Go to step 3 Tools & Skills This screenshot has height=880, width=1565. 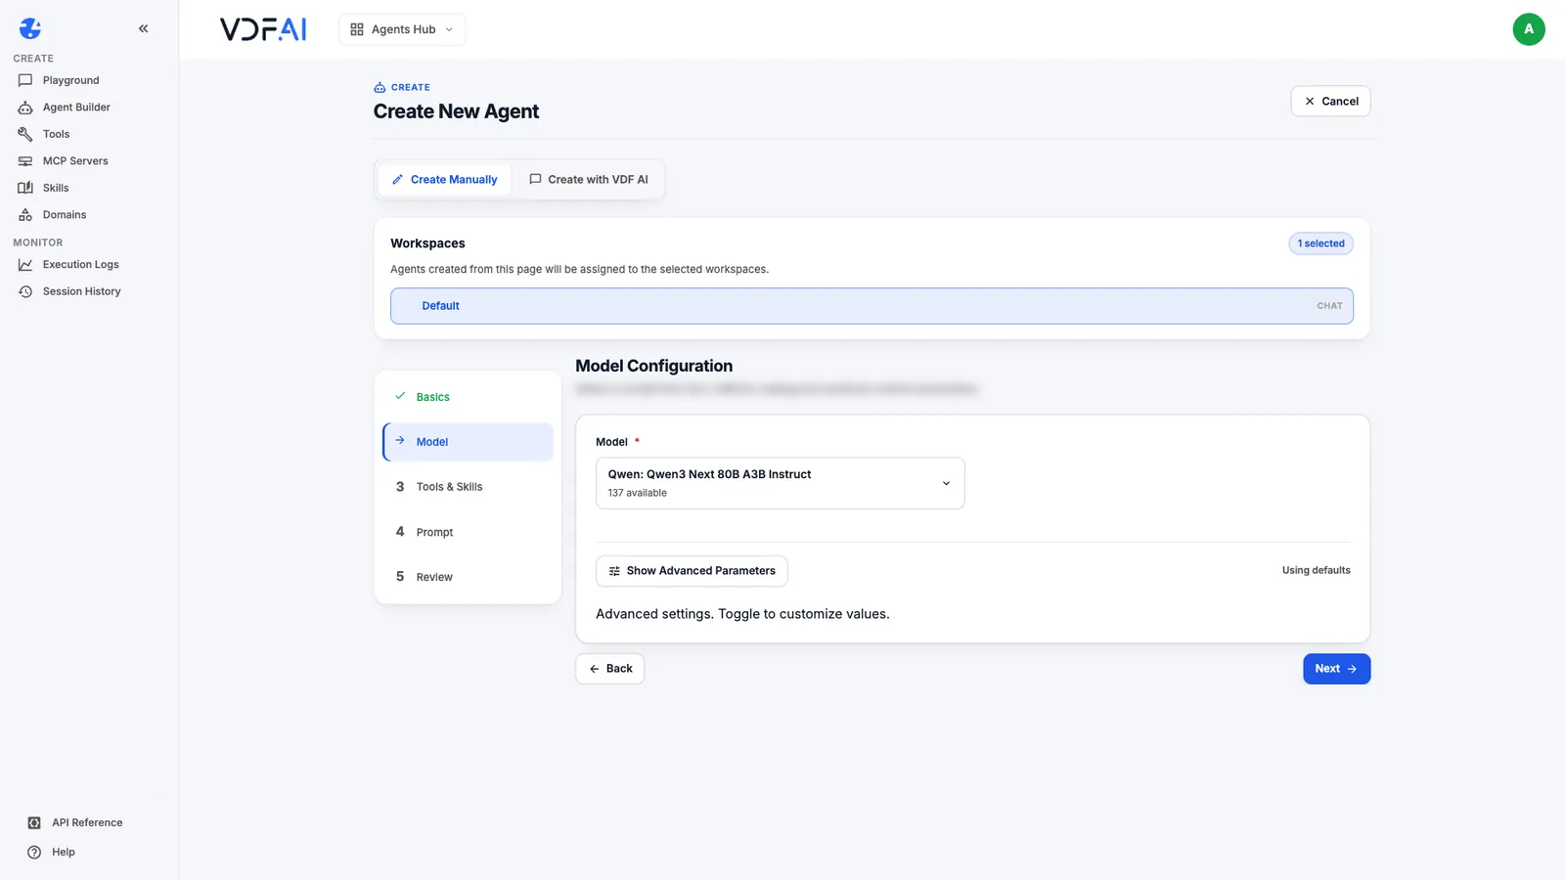469,487
